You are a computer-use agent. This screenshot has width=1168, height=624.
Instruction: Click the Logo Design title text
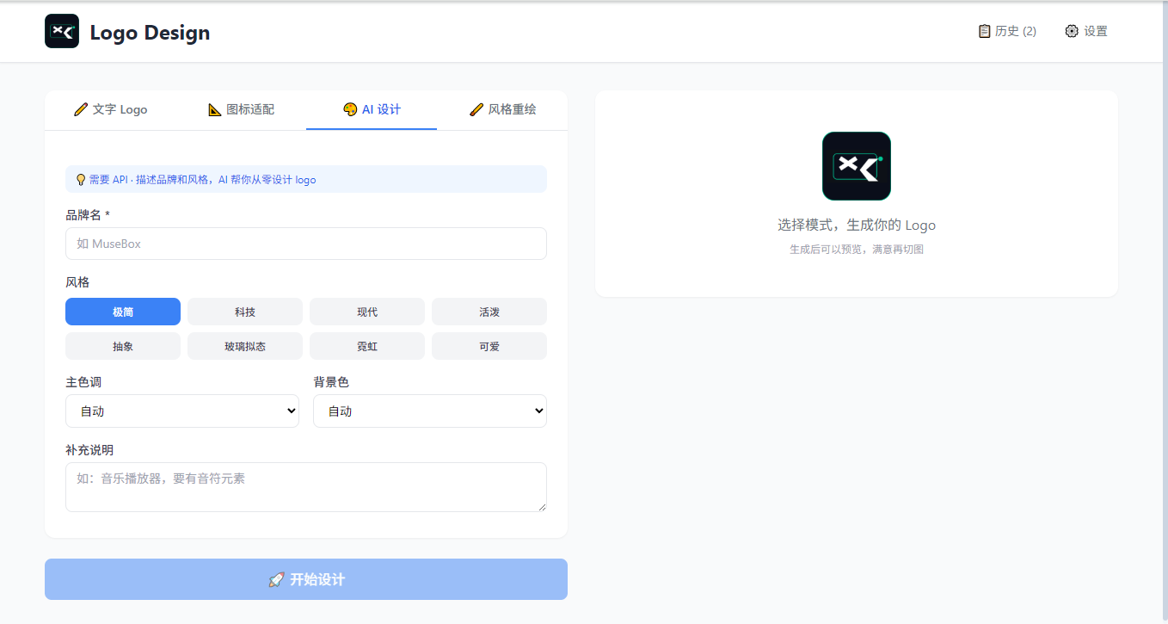click(150, 33)
